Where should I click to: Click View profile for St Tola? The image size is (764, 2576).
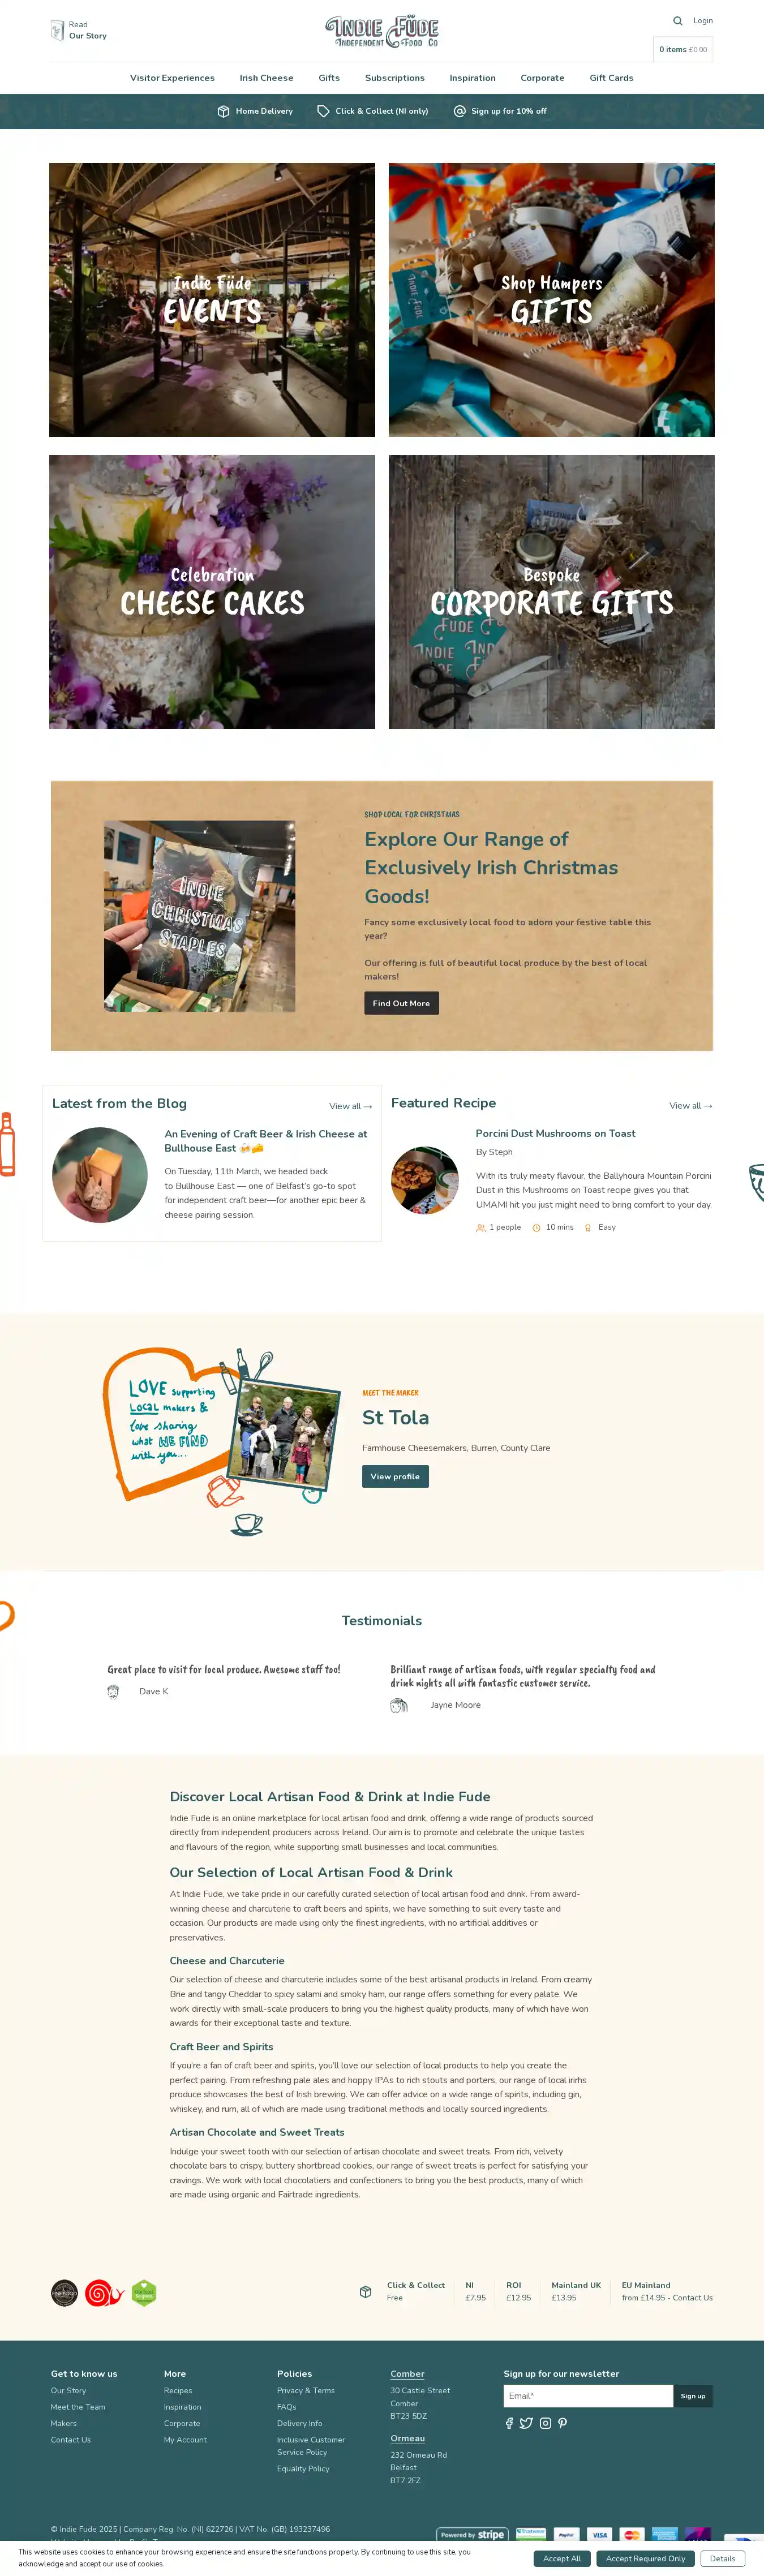coord(395,1476)
